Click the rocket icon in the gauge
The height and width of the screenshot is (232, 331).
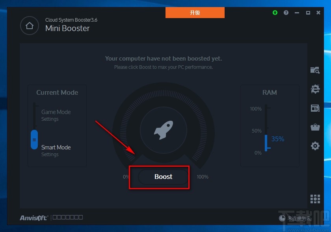(x=164, y=130)
